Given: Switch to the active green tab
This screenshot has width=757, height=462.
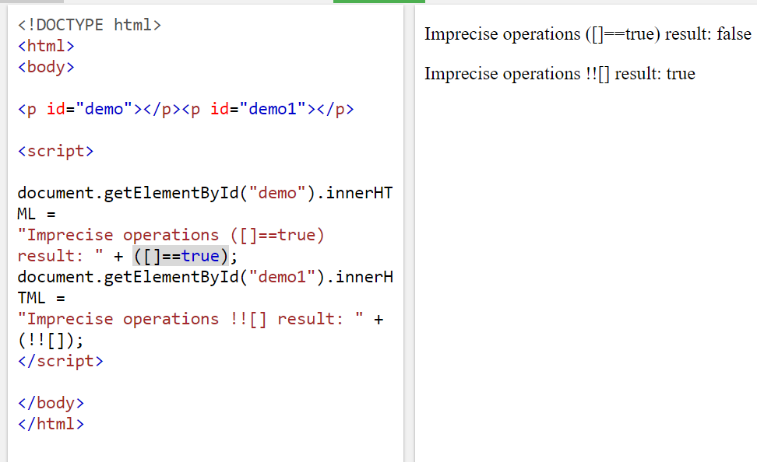Looking at the screenshot, I should [x=378, y=3].
